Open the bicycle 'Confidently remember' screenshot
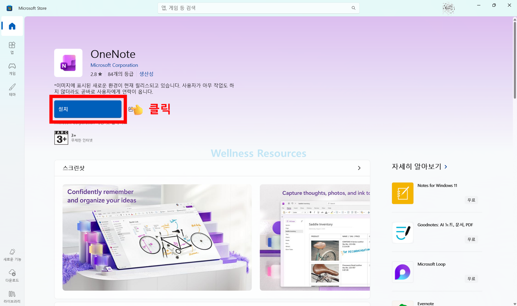The width and height of the screenshot is (517, 306). click(x=157, y=237)
